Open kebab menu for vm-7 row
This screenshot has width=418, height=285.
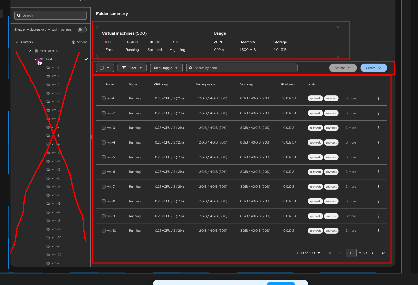click(x=378, y=187)
